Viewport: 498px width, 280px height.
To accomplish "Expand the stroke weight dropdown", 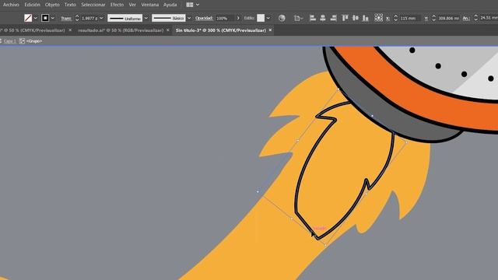I will coord(101,18).
